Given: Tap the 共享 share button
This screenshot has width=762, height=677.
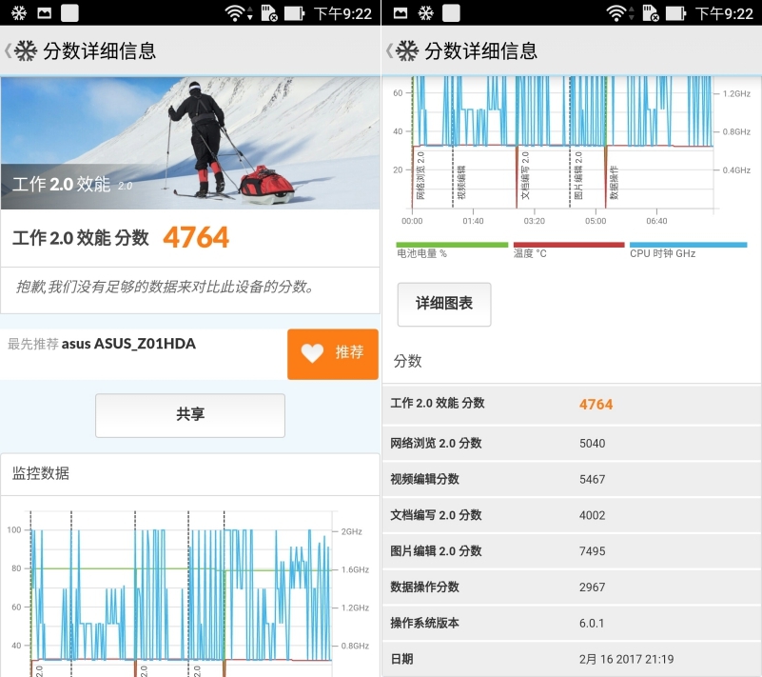Looking at the screenshot, I should coord(190,415).
